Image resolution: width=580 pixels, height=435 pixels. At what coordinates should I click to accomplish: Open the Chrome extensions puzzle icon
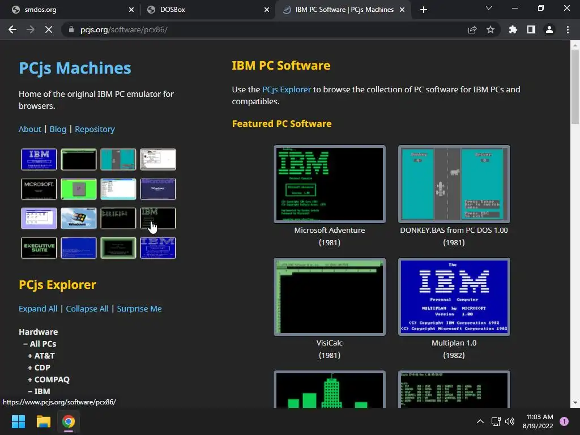click(x=513, y=29)
